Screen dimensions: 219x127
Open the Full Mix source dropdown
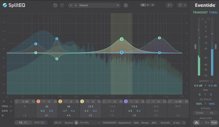pyautogui.click(x=90, y=123)
